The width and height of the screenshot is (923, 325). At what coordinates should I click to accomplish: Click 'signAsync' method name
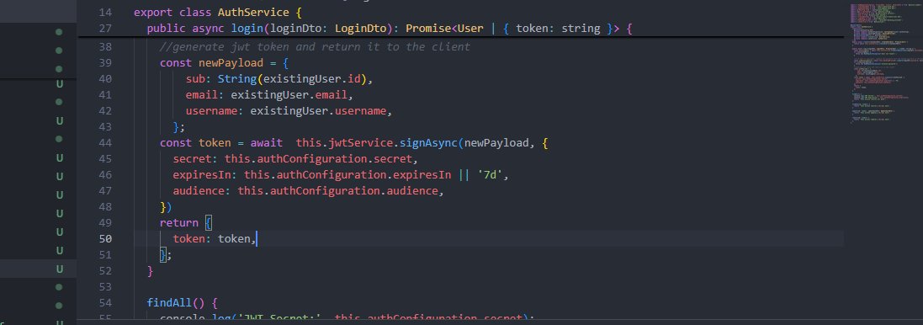coord(428,142)
